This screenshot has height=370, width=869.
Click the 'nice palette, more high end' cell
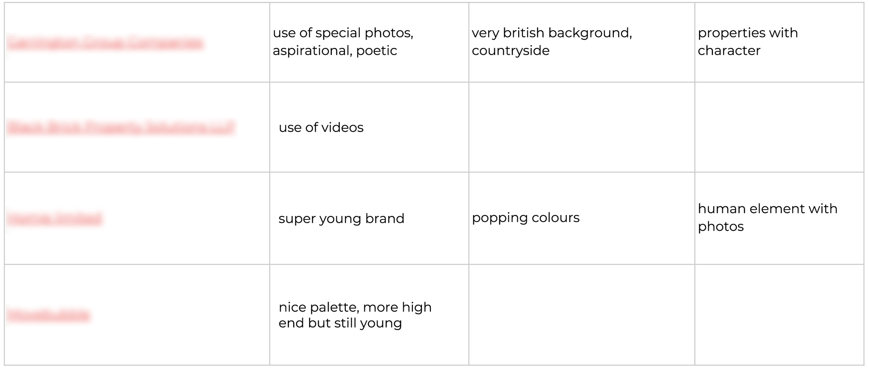[369, 314]
